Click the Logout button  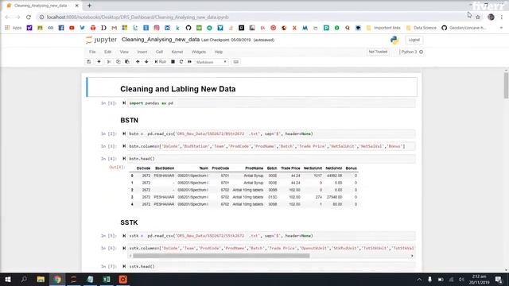click(414, 40)
